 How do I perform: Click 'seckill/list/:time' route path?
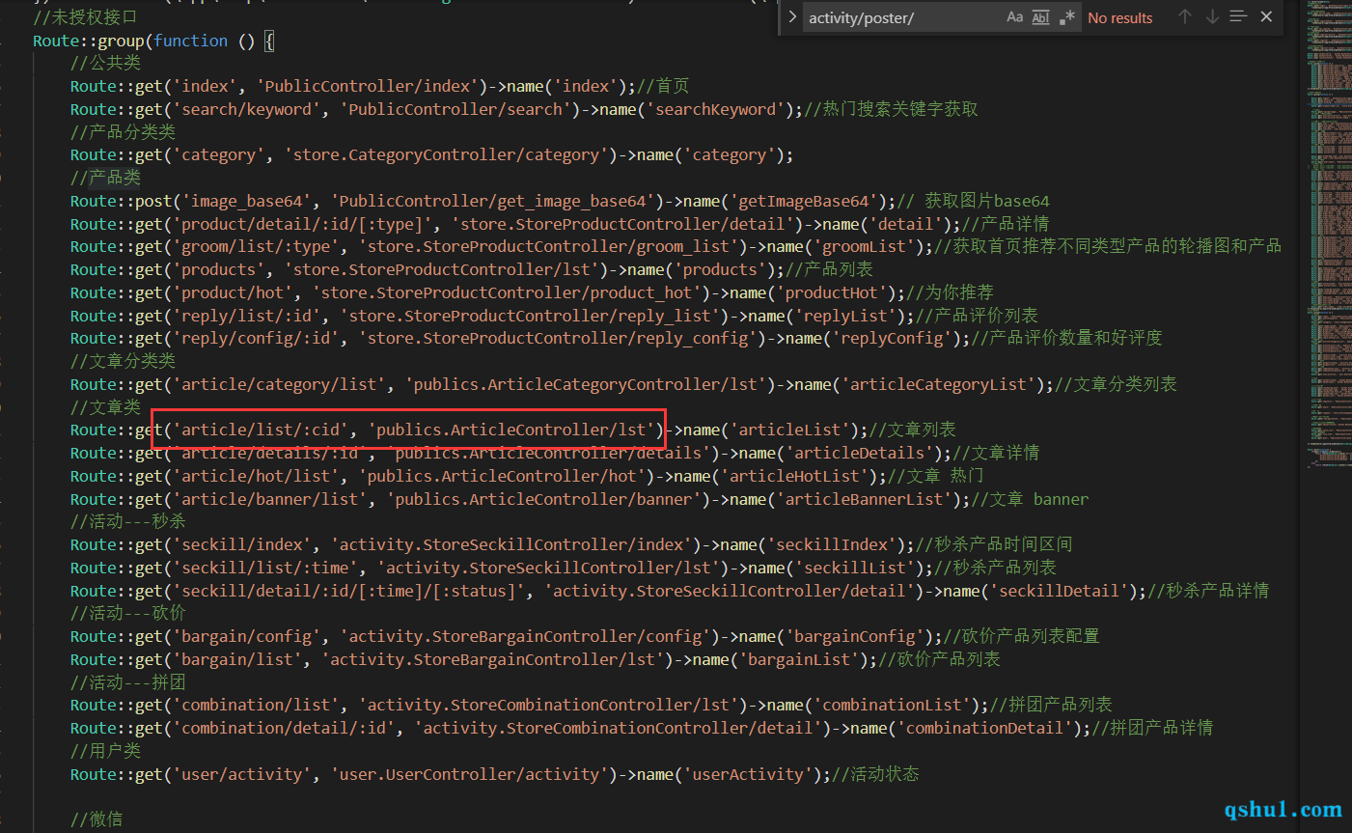point(266,568)
